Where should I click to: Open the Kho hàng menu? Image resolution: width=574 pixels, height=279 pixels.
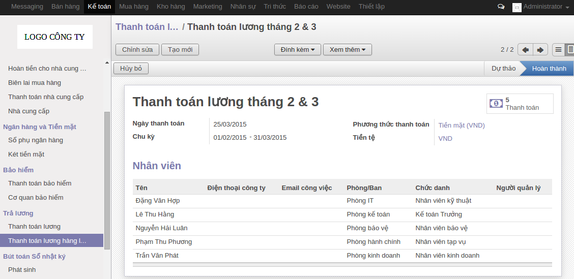pyautogui.click(x=171, y=7)
